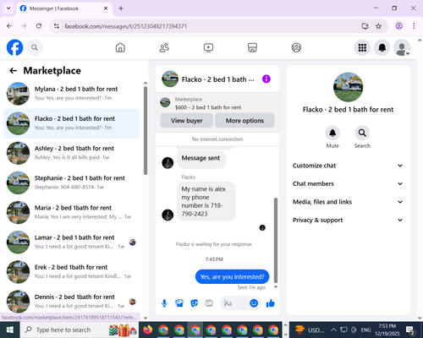Click the Facebook logo
This screenshot has height=338, width=423.
click(14, 47)
